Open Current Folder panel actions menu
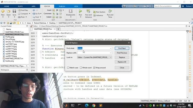This screenshot has height=108, width=193. click(27, 26)
